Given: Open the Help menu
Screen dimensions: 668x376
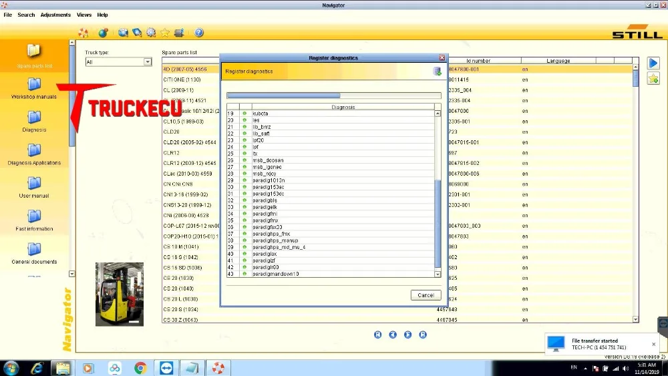Looking at the screenshot, I should pyautogui.click(x=102, y=15).
